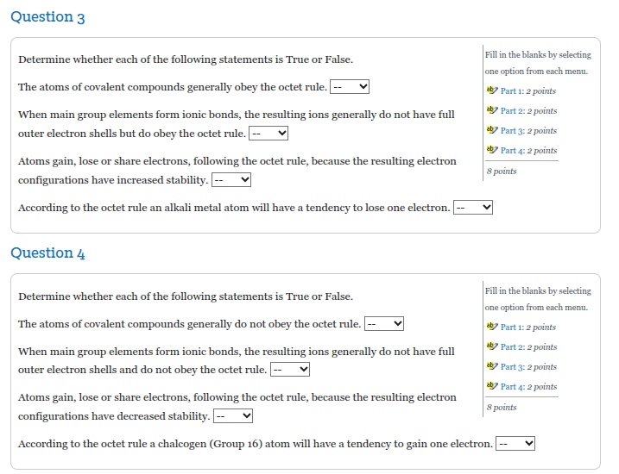The width and height of the screenshot is (619, 474).
Task: Open Question 3 'Part 2: 2 points' link
Action: tap(528, 110)
